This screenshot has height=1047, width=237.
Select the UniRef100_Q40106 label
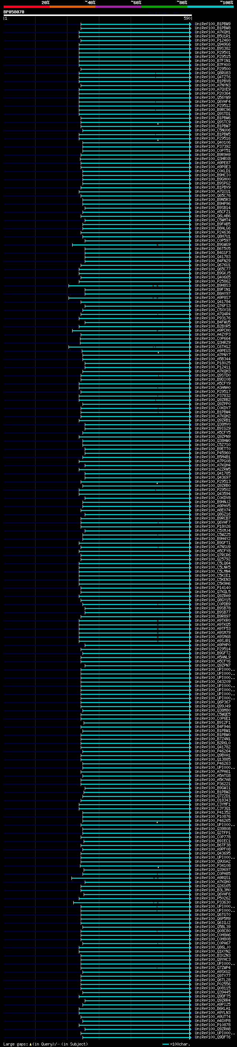pyautogui.click(x=213, y=143)
